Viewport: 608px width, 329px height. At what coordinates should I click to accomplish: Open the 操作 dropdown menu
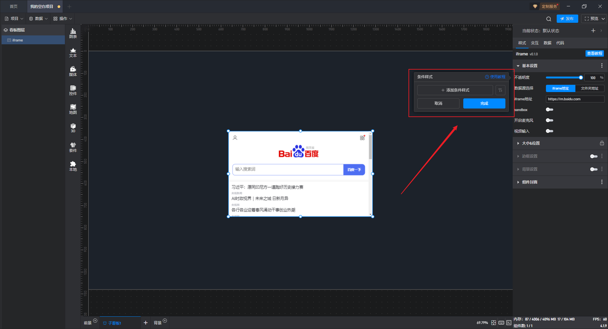63,19
